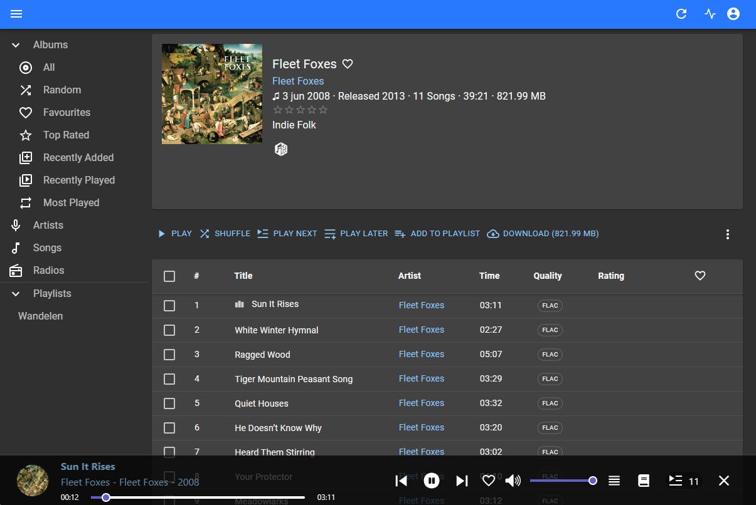
Task: Show lyrics book icon in player
Action: tap(644, 481)
